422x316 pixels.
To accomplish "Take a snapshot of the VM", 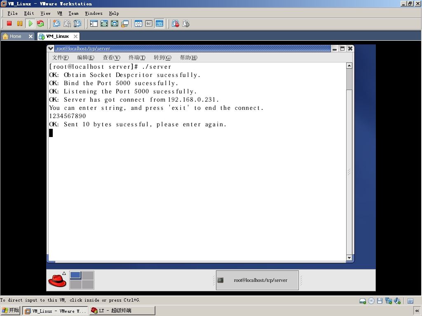I will 56,23.
